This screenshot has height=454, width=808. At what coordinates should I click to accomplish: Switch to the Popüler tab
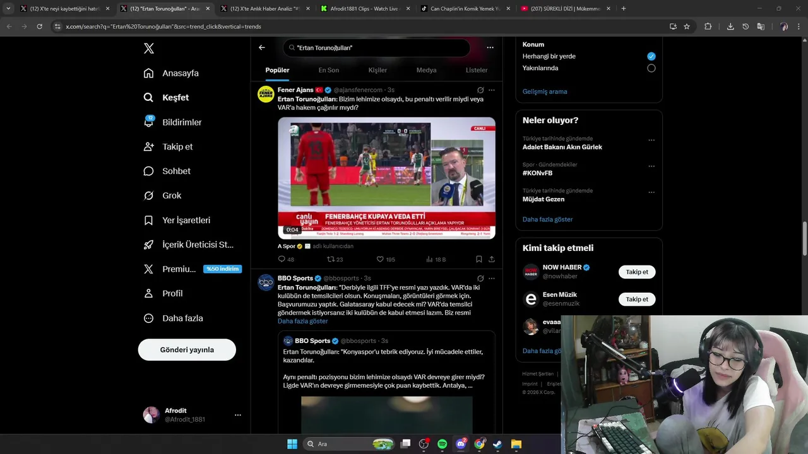click(277, 70)
